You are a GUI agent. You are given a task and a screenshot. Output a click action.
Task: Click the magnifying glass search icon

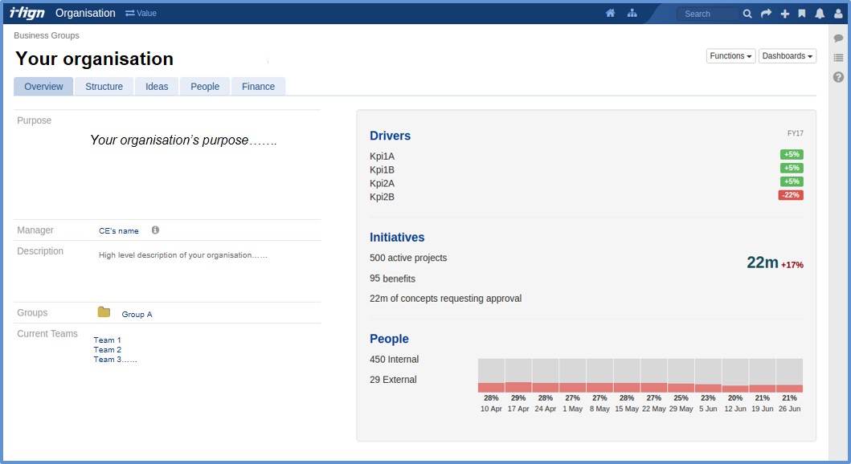747,14
